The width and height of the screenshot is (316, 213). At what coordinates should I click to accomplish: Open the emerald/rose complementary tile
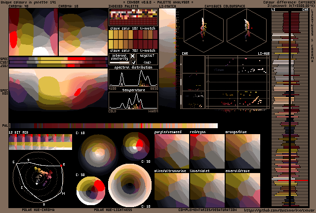click(242, 190)
